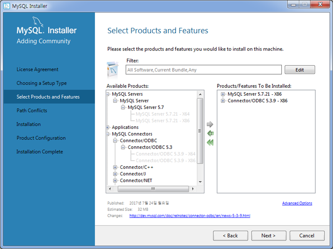333x249 pixels.
Task: Click the green remove-product left arrow
Action: pos(210,133)
